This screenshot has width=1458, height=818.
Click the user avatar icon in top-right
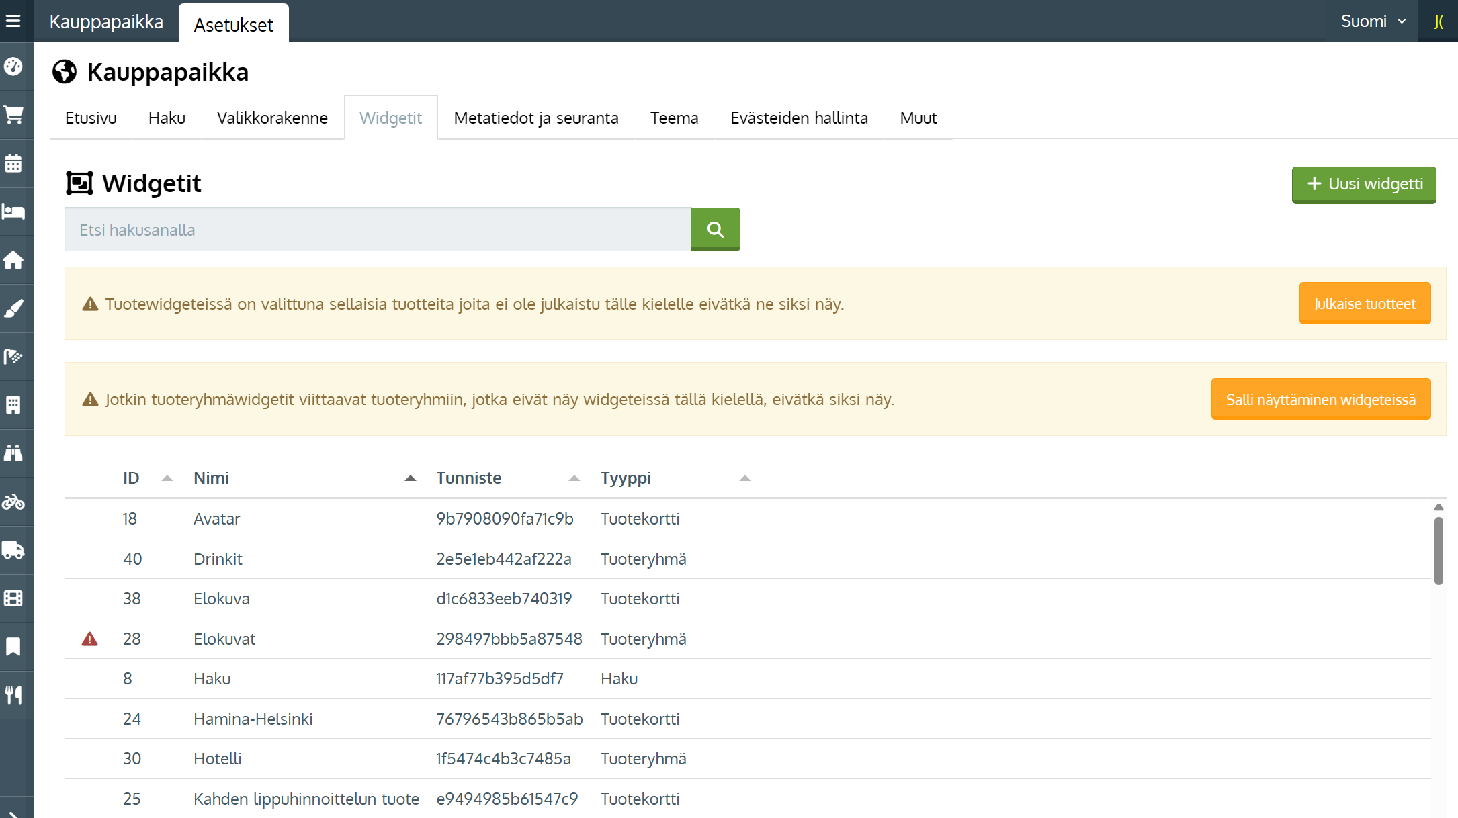[1438, 21]
